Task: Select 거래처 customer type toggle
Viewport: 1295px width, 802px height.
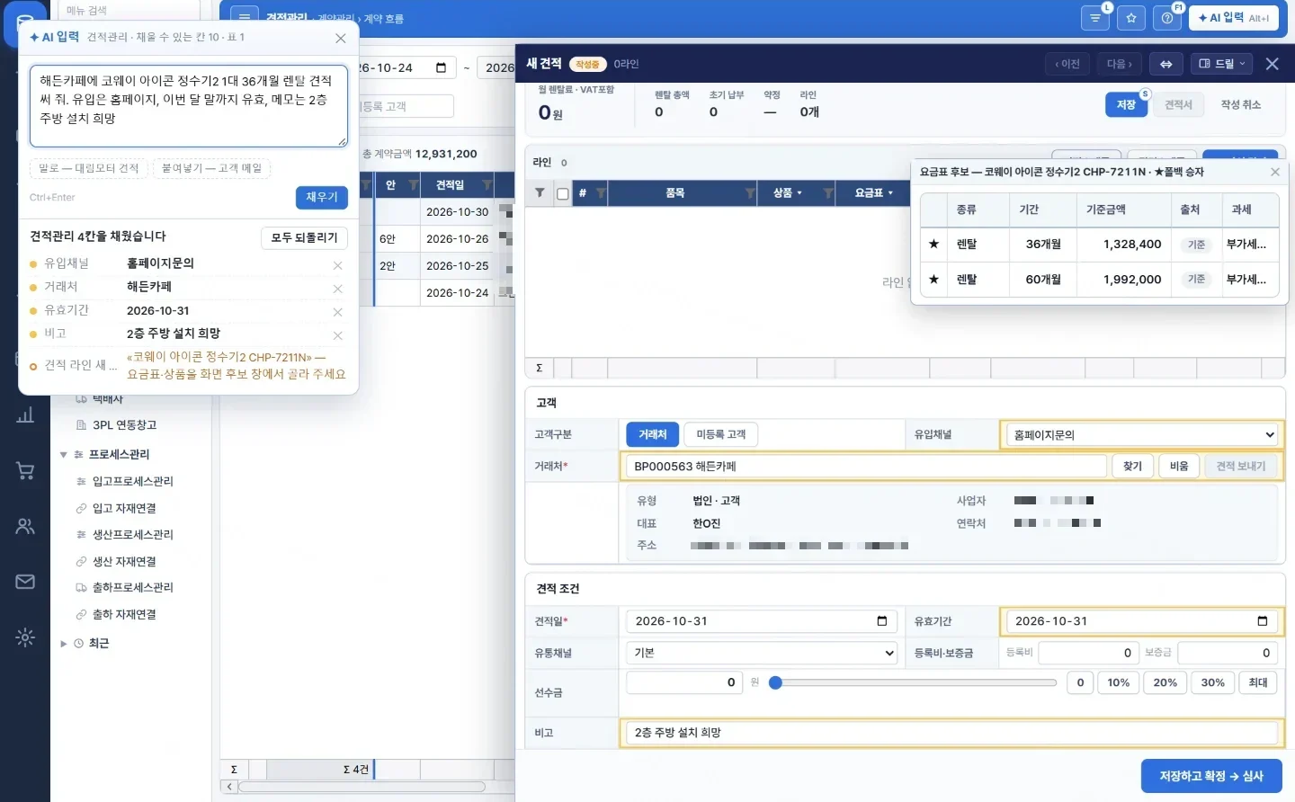Action: 653,434
